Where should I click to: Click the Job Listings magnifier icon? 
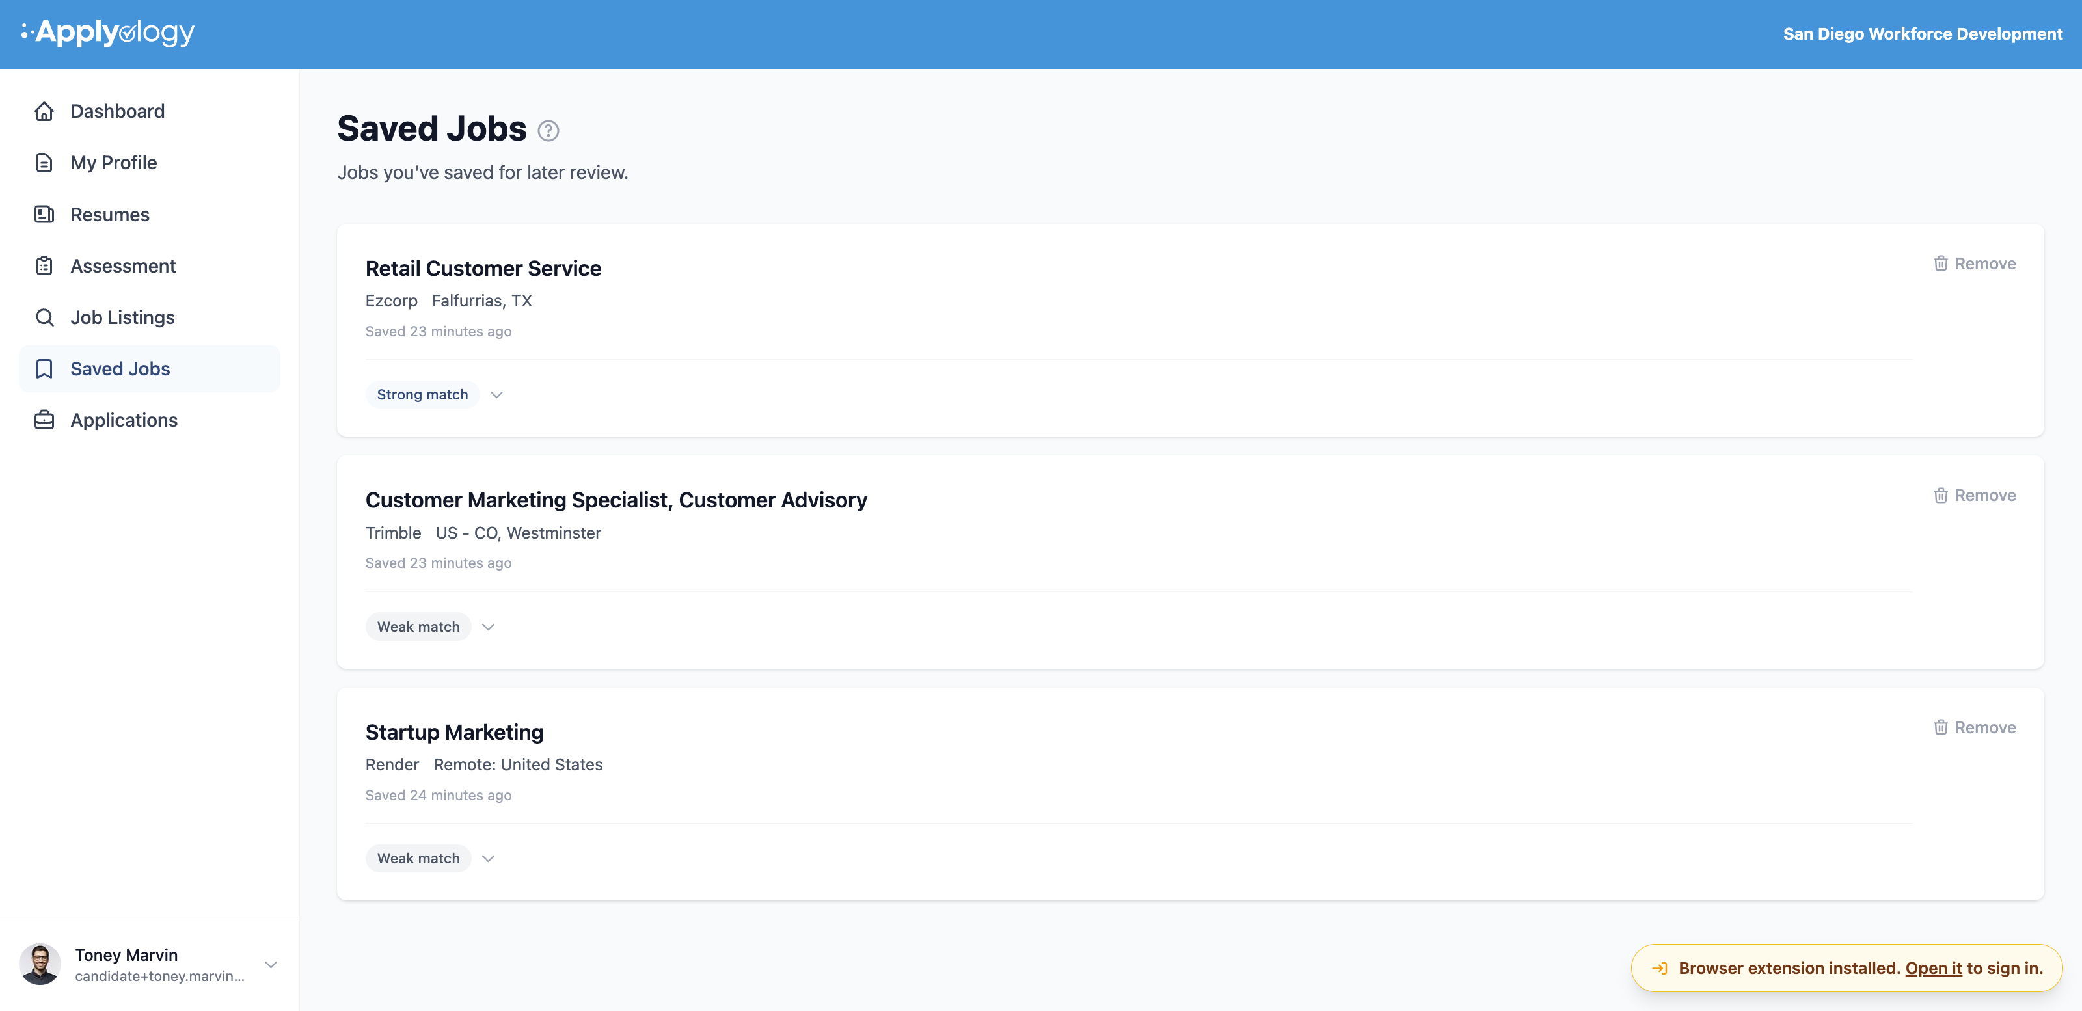tap(44, 317)
